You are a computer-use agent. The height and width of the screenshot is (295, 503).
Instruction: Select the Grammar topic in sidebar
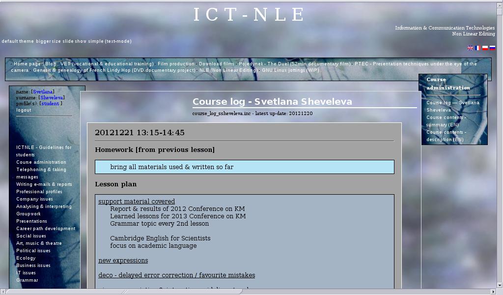coord(27,280)
